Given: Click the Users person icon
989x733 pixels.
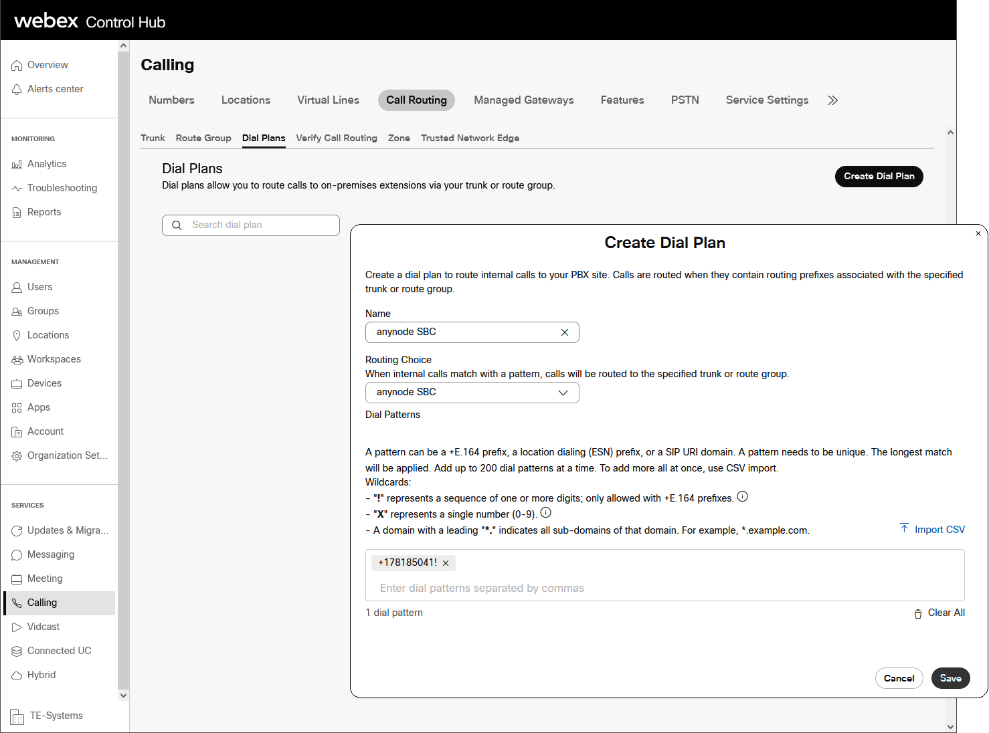Looking at the screenshot, I should click(17, 288).
